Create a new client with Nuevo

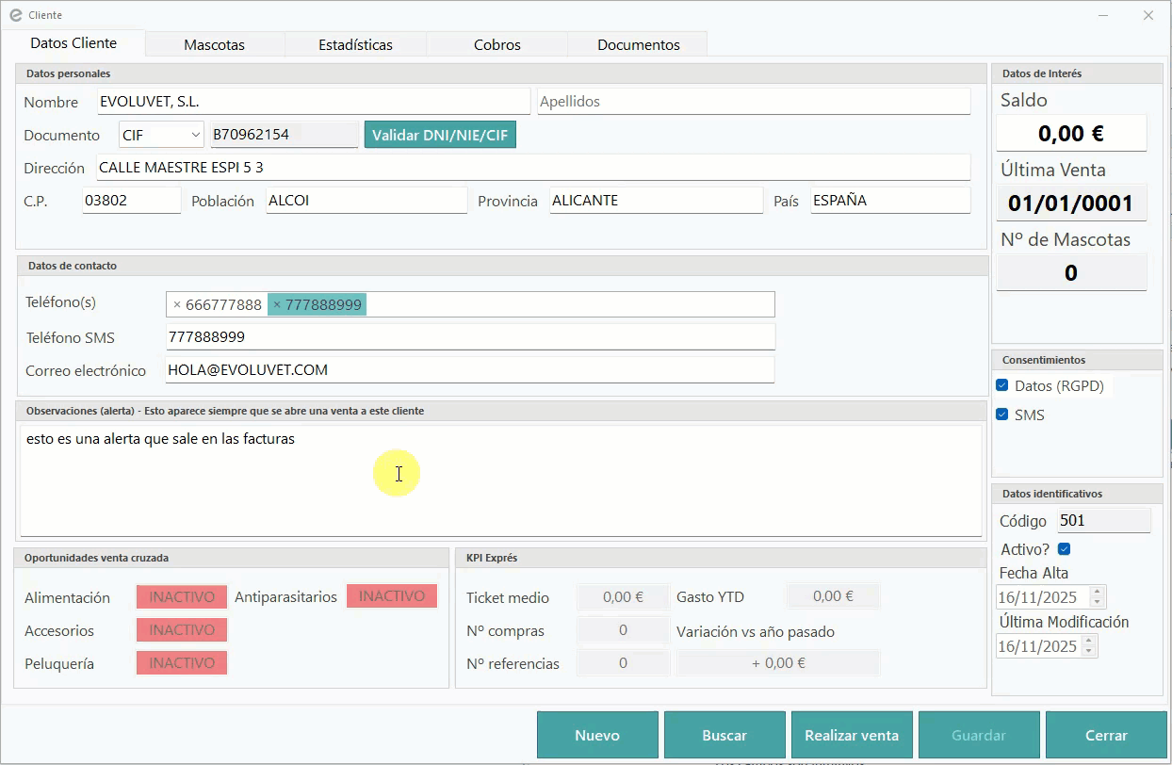pos(597,736)
